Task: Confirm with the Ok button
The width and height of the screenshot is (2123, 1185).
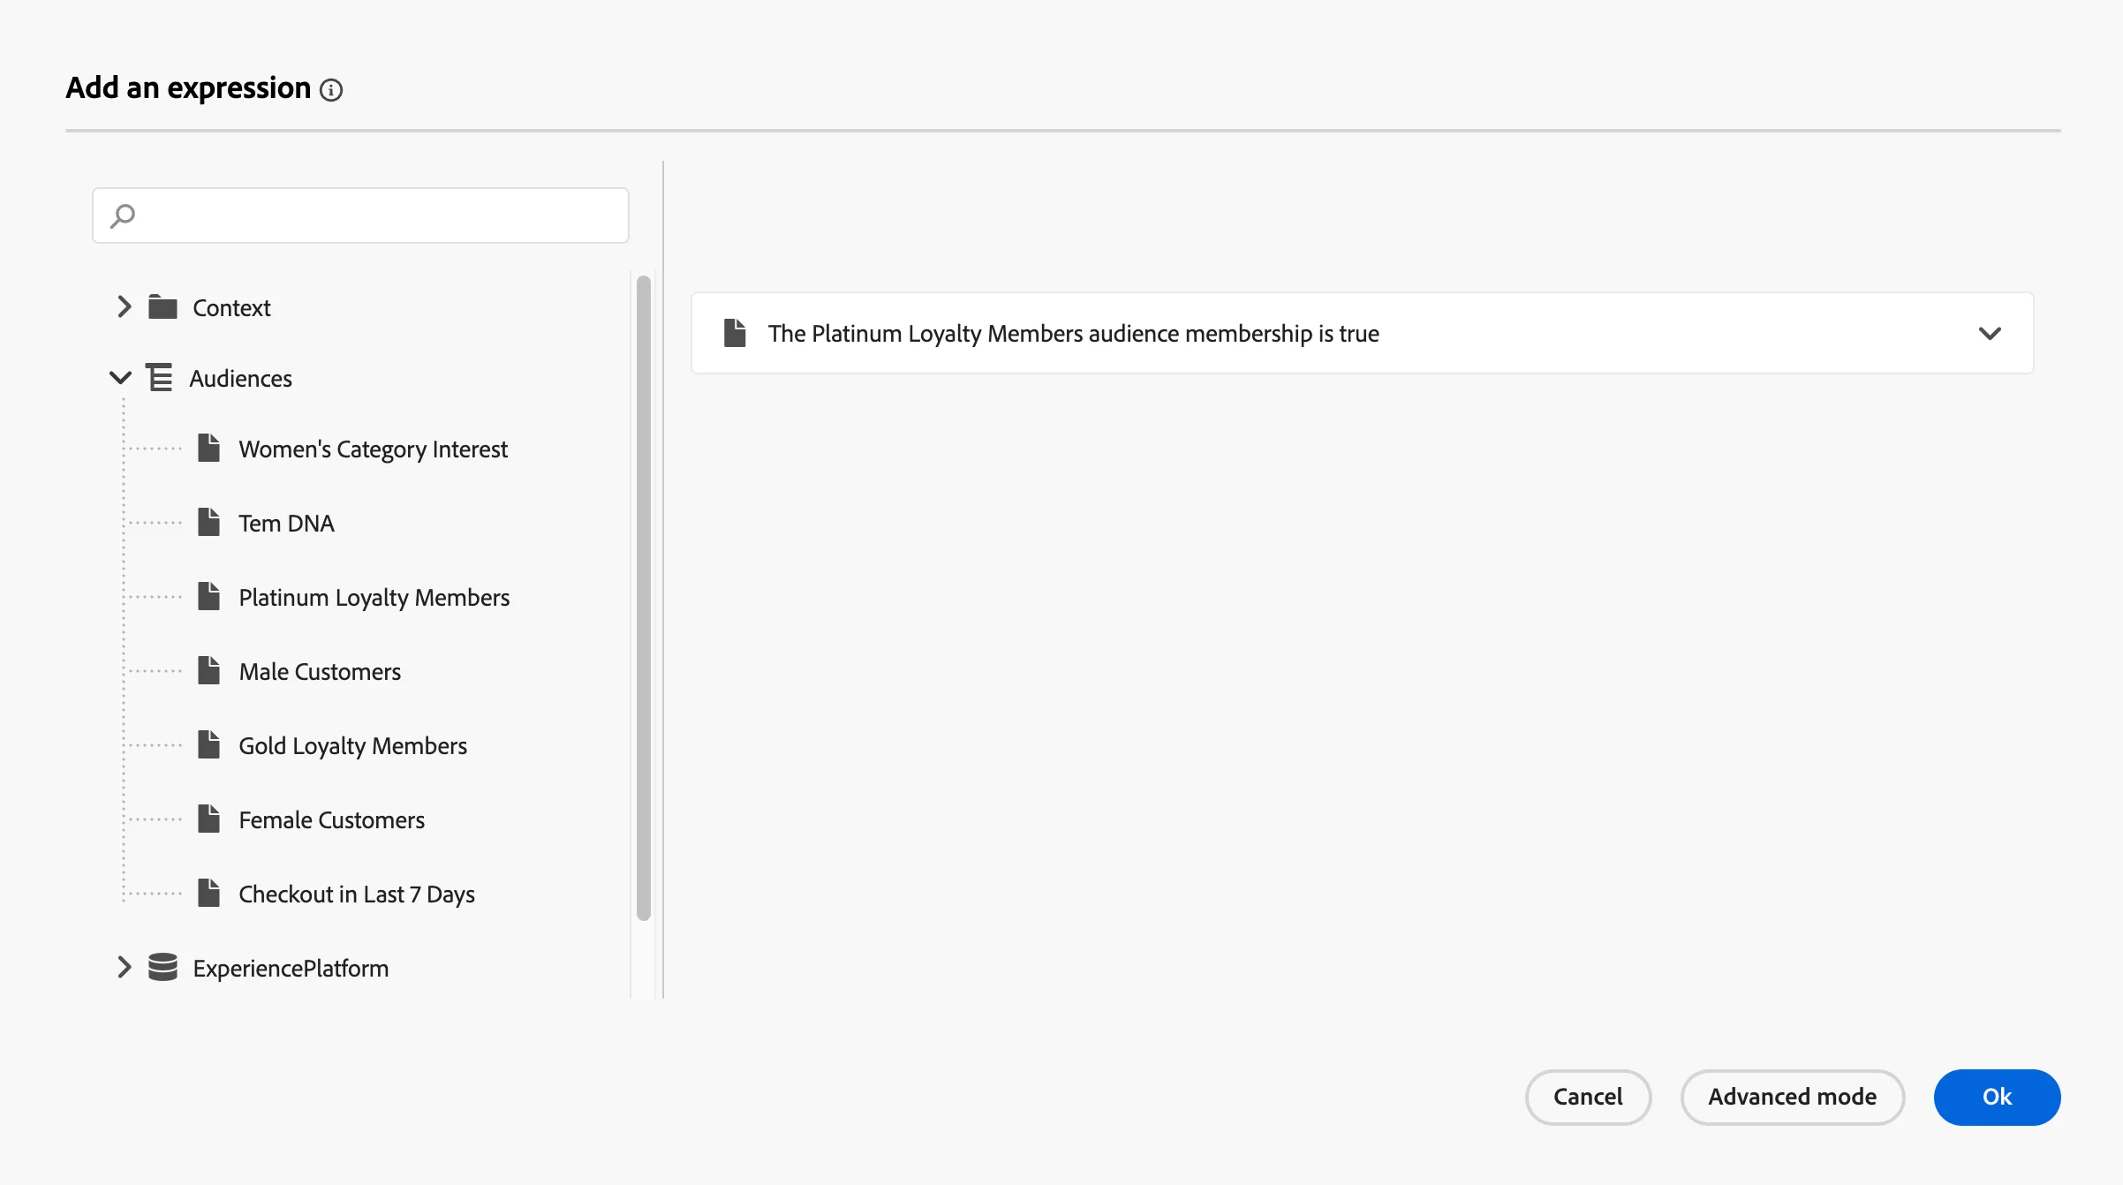Action: click(x=1997, y=1097)
